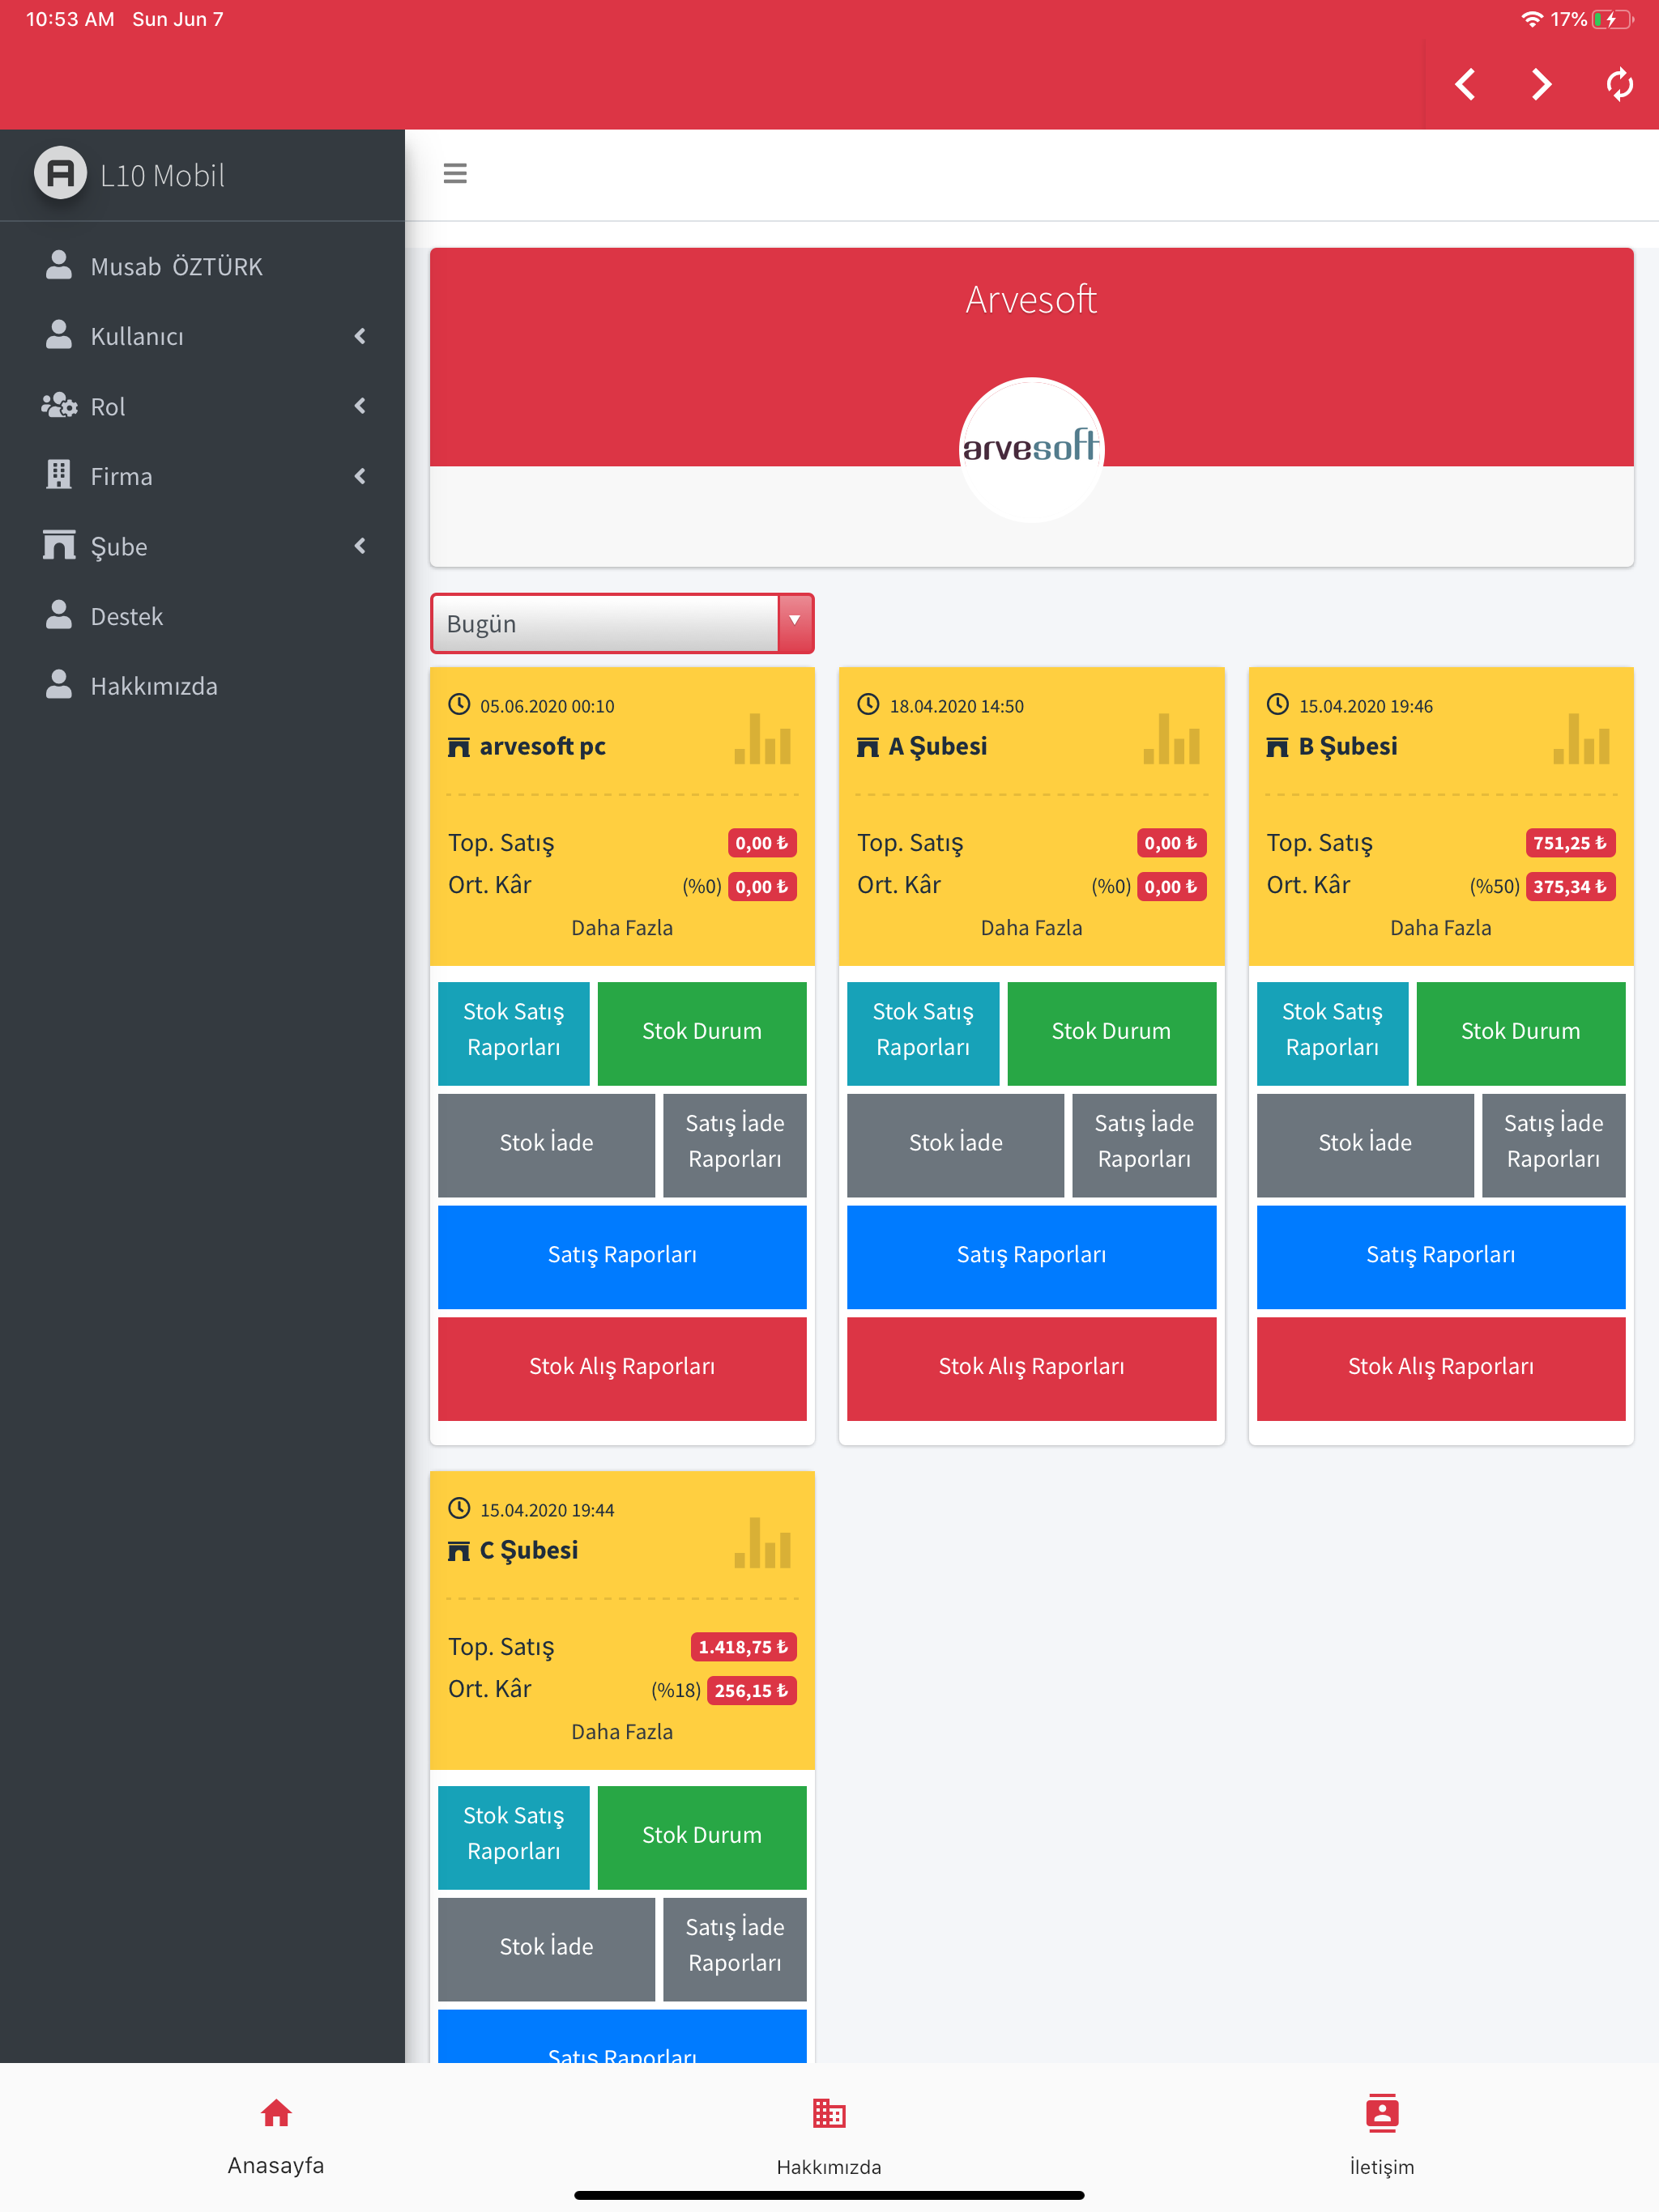The image size is (1659, 2212).
Task: Click the 751,25 ₺ total sales badge
Action: coord(1569,843)
